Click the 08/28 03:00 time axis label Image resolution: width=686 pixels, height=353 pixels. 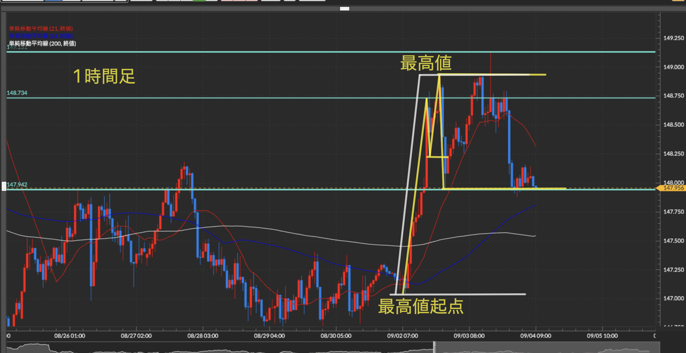(x=203, y=336)
